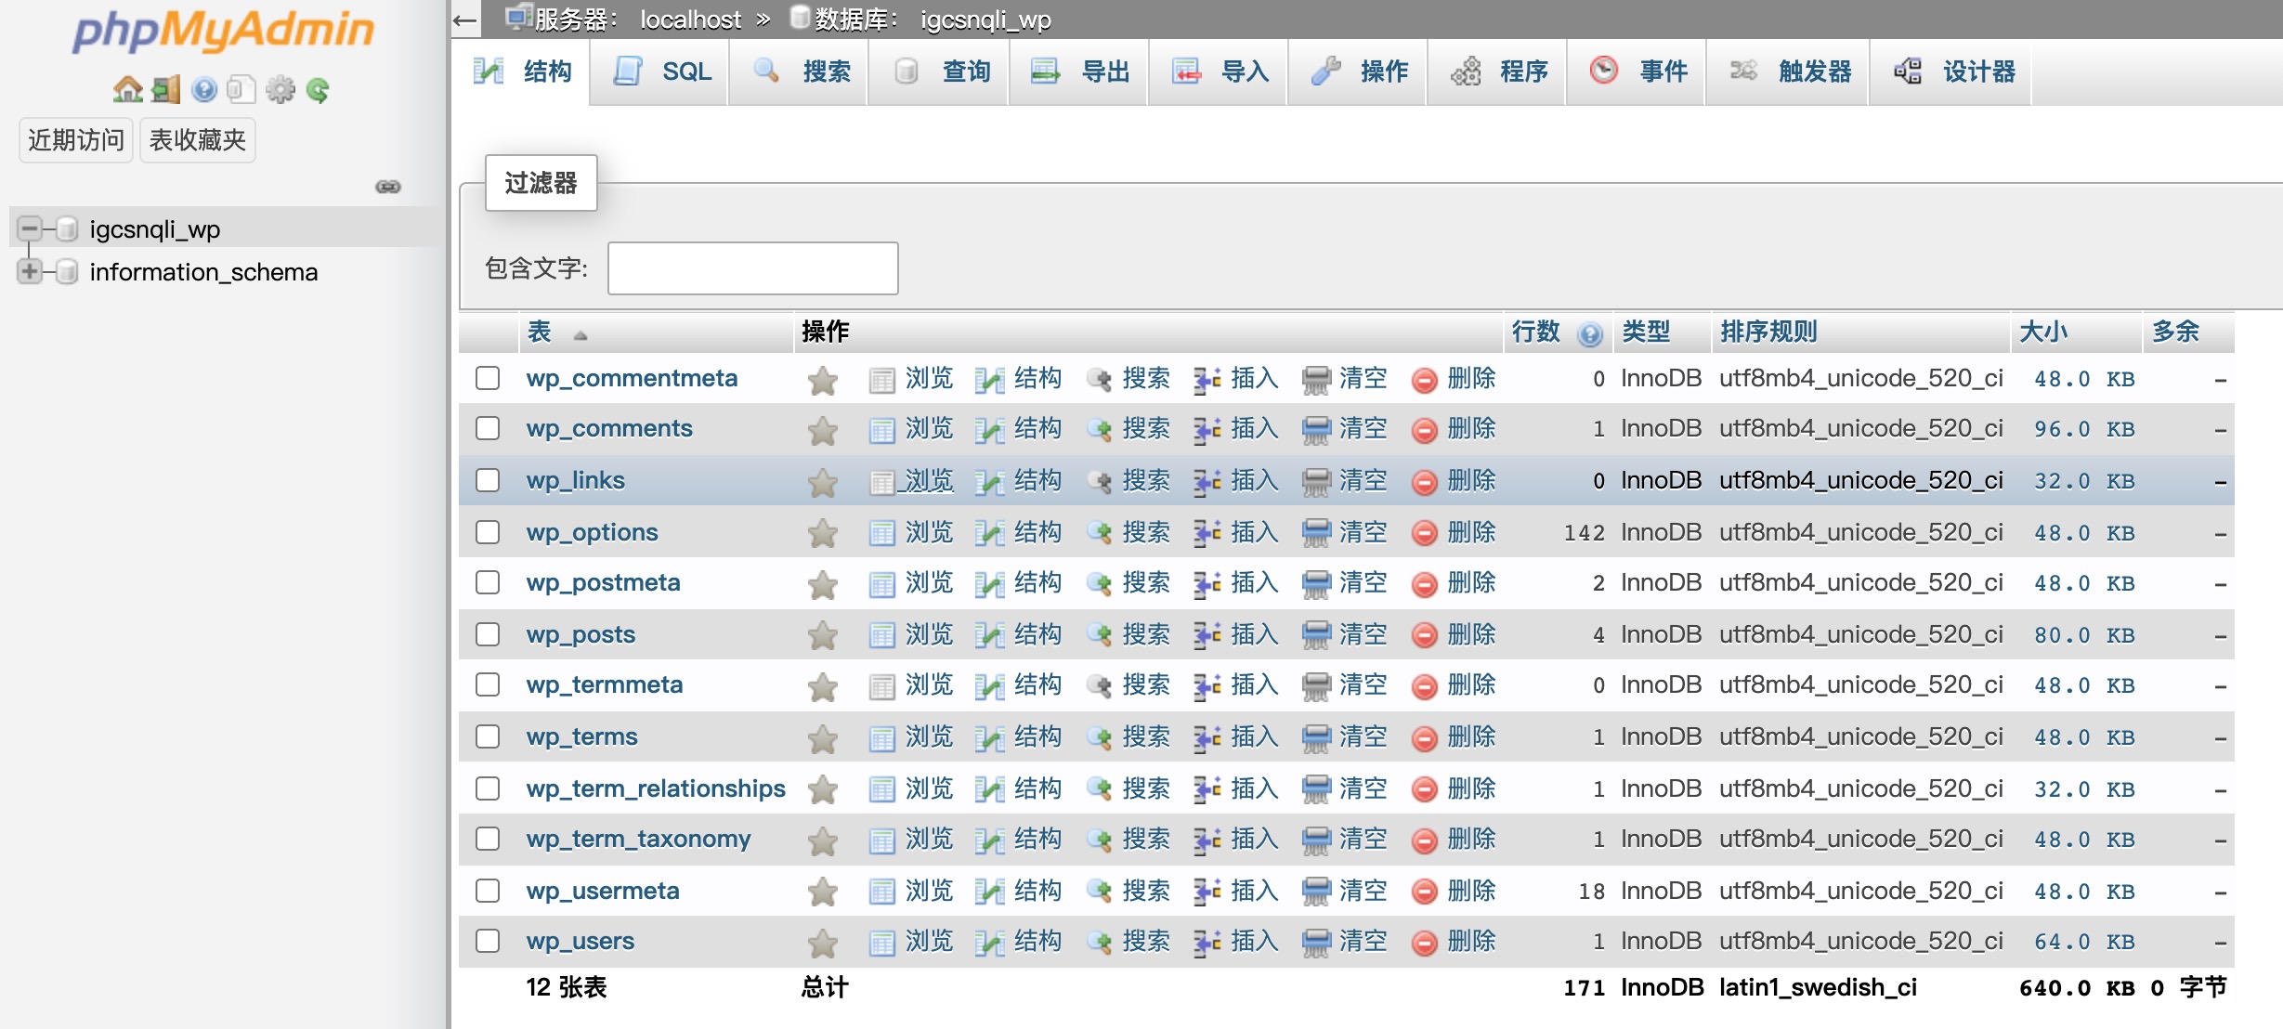
Task: Open the wp_term_relationships table link
Action: point(655,788)
